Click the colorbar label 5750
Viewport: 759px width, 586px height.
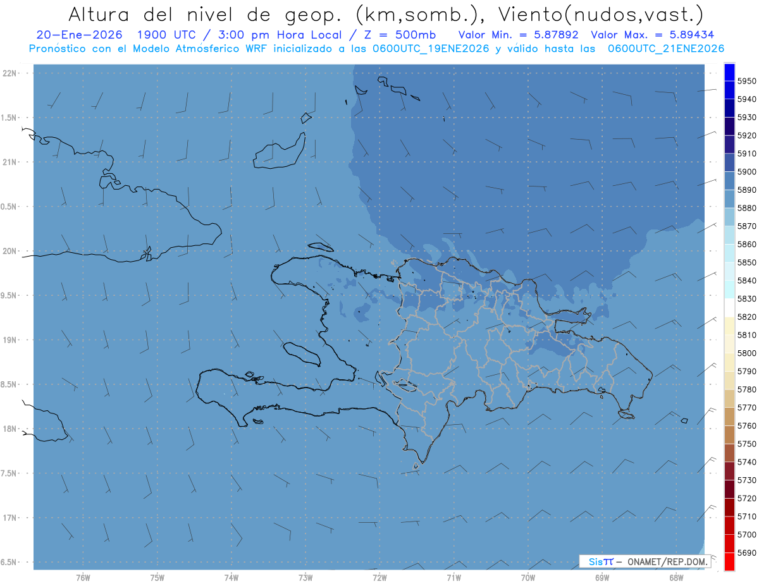coord(747,444)
